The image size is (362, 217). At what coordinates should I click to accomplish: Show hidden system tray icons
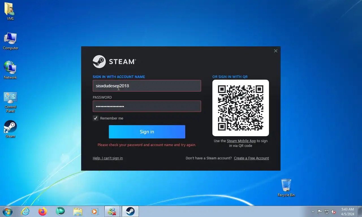313,212
